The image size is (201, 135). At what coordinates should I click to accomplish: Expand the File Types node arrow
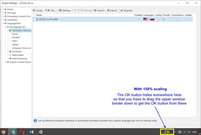click(3, 13)
